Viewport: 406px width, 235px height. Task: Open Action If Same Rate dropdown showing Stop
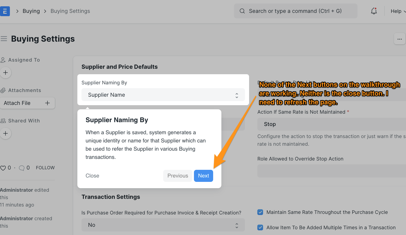(332, 124)
